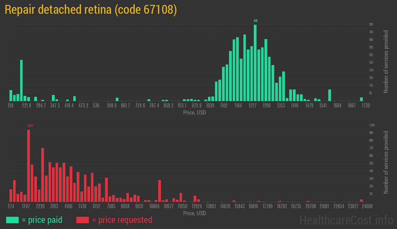Click the 159 x-axis tick label

[10, 106]
